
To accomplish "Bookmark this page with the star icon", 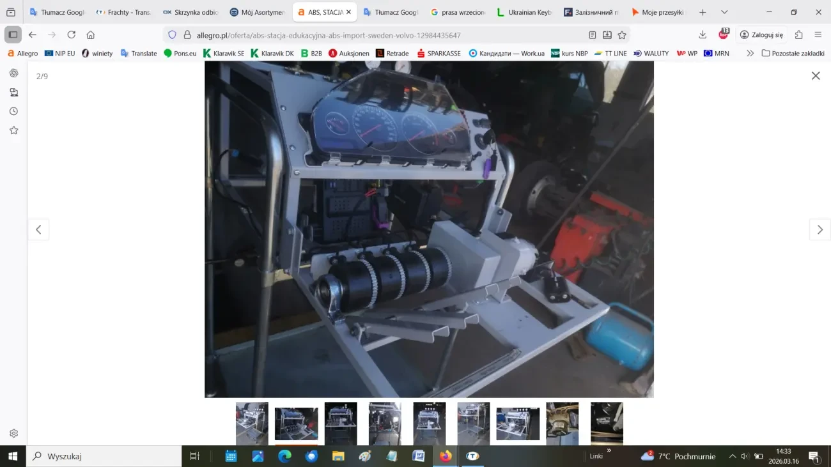I will (x=622, y=35).
